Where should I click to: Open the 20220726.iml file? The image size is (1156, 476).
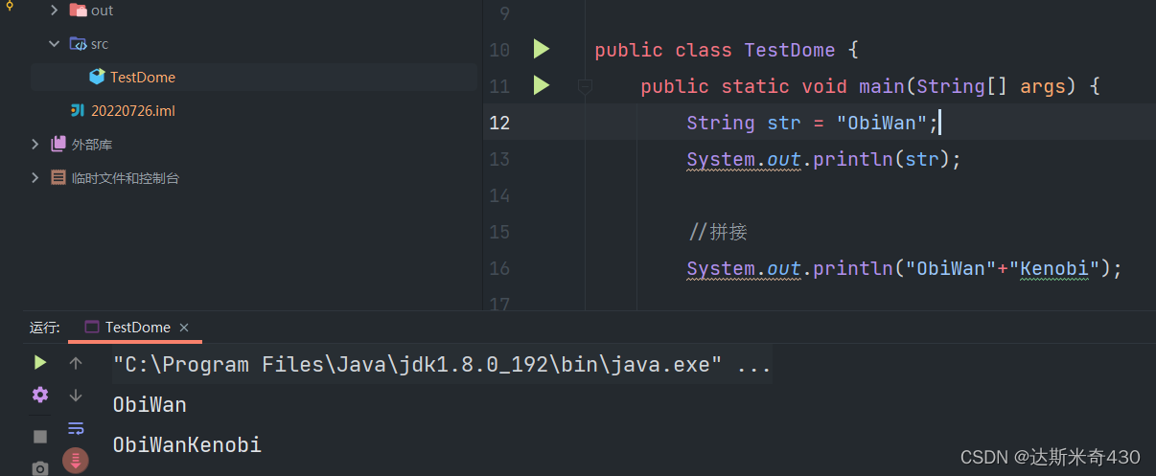(132, 111)
